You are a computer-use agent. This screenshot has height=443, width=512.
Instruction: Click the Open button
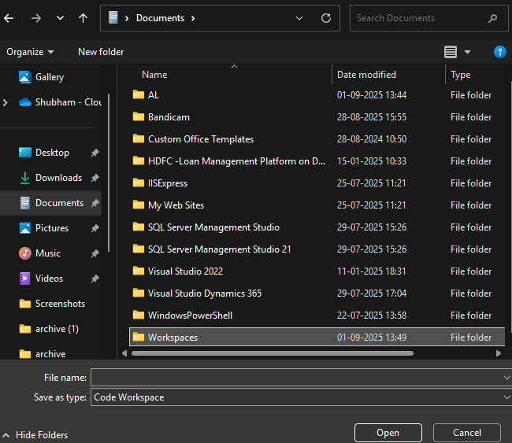click(x=388, y=433)
